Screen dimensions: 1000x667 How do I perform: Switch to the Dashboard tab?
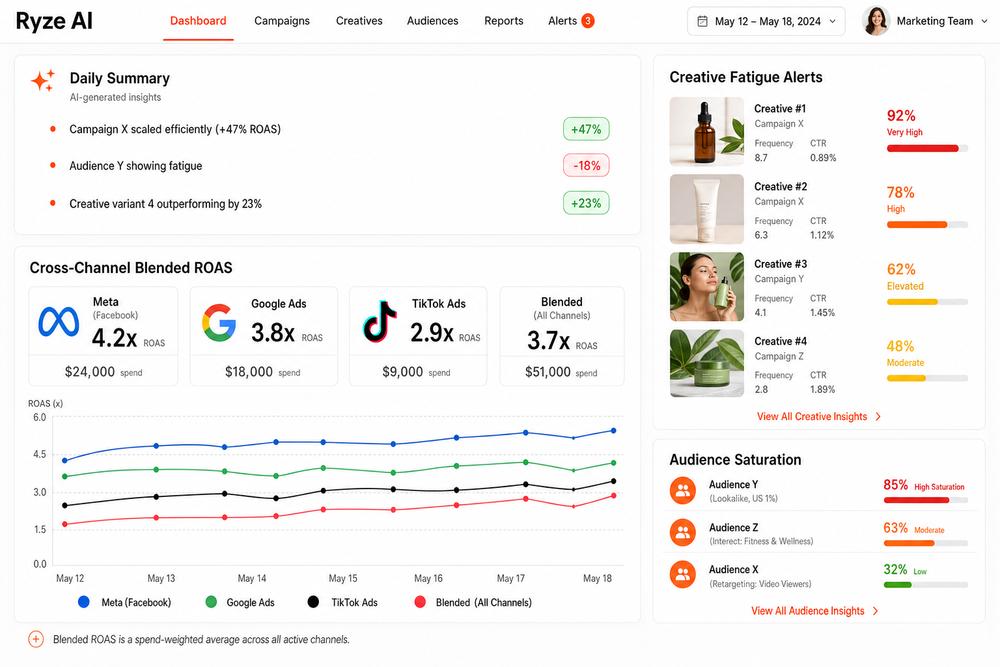pyautogui.click(x=198, y=21)
